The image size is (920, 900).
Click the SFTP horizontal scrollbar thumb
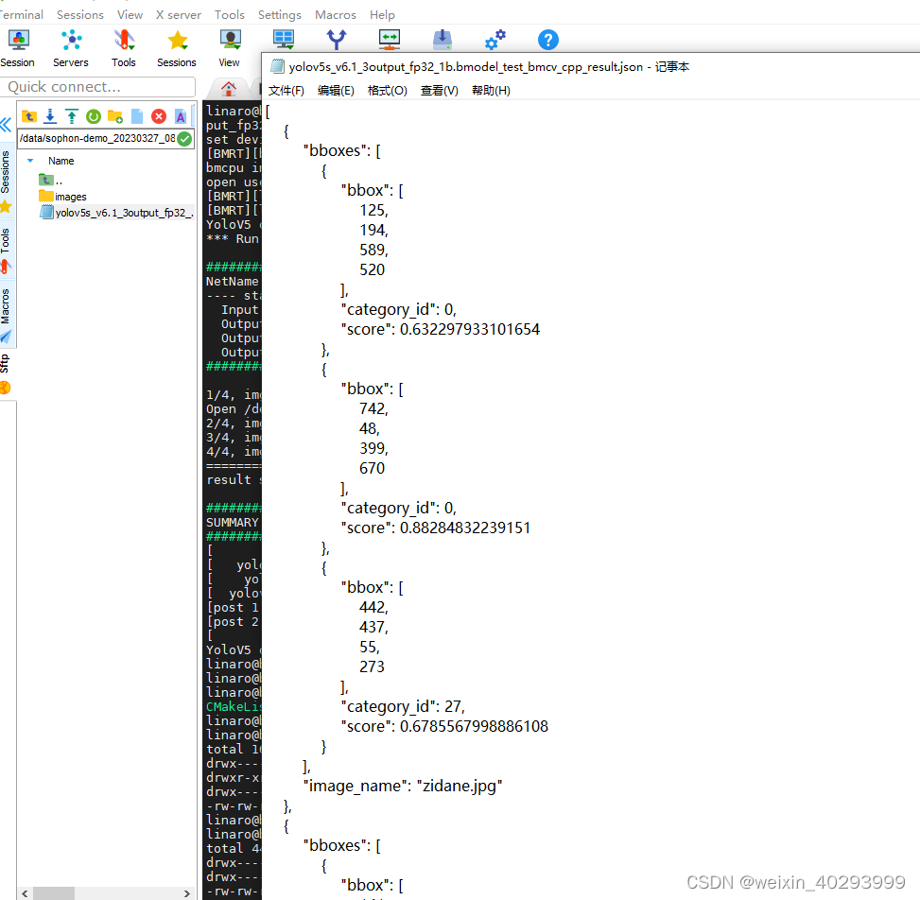click(x=53, y=893)
